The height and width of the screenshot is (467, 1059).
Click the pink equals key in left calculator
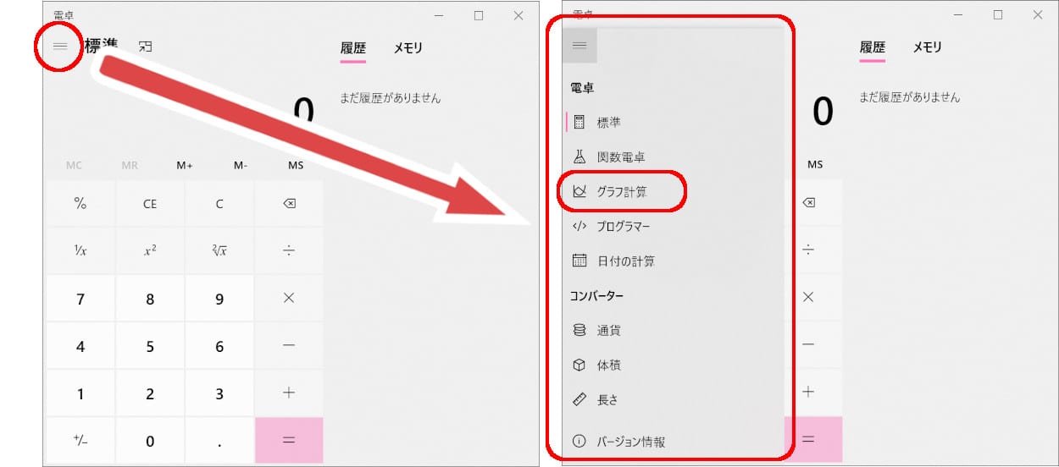tap(289, 440)
